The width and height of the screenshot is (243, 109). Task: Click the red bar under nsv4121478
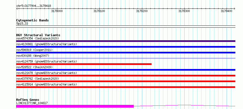(x=126, y=76)
